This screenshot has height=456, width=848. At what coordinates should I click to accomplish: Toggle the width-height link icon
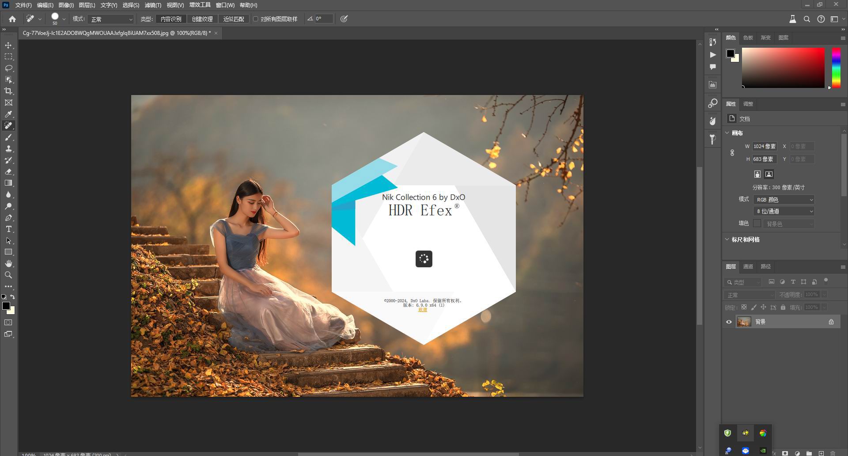[732, 152]
